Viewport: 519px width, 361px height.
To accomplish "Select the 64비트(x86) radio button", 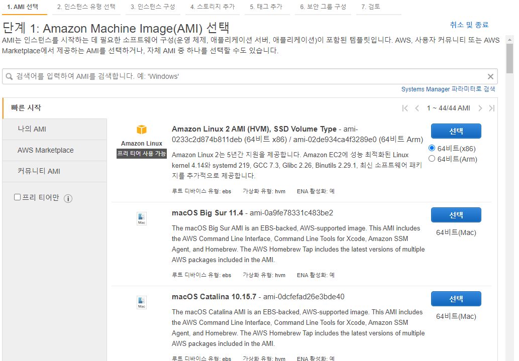I will pyautogui.click(x=432, y=148).
